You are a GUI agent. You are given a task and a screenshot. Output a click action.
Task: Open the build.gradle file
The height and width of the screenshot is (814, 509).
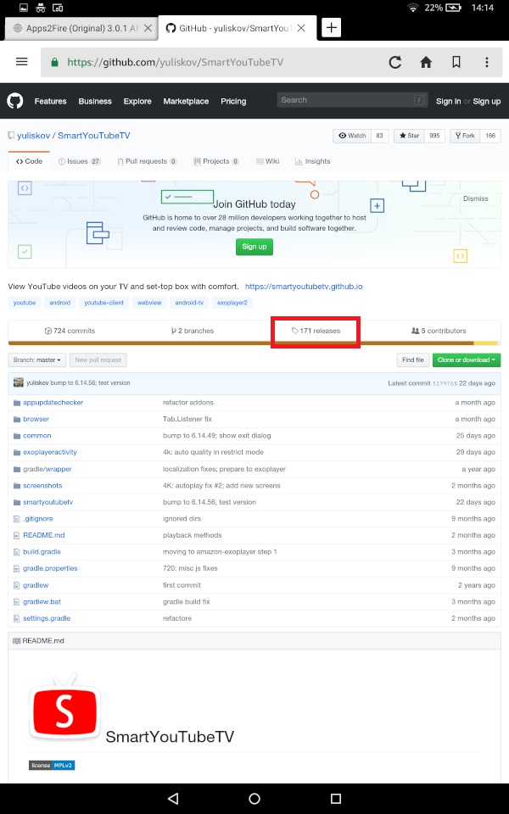click(x=42, y=552)
